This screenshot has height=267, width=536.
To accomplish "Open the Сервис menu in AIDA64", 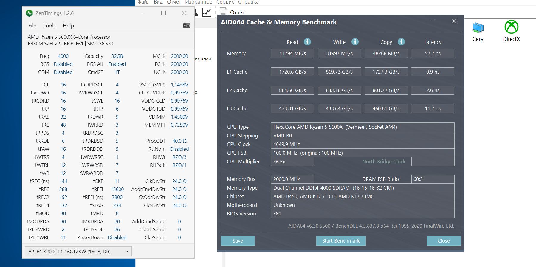I will [225, 2].
